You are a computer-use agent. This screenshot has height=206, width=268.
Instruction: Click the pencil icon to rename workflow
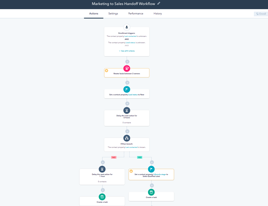(159, 4)
